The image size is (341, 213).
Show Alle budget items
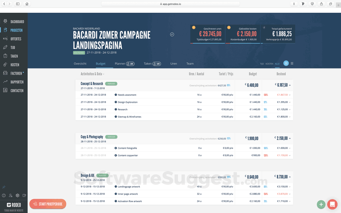pyautogui.click(x=277, y=64)
